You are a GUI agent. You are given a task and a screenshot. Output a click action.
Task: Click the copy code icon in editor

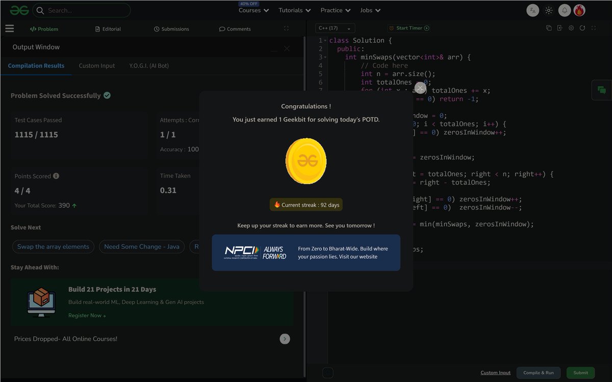pyautogui.click(x=549, y=28)
